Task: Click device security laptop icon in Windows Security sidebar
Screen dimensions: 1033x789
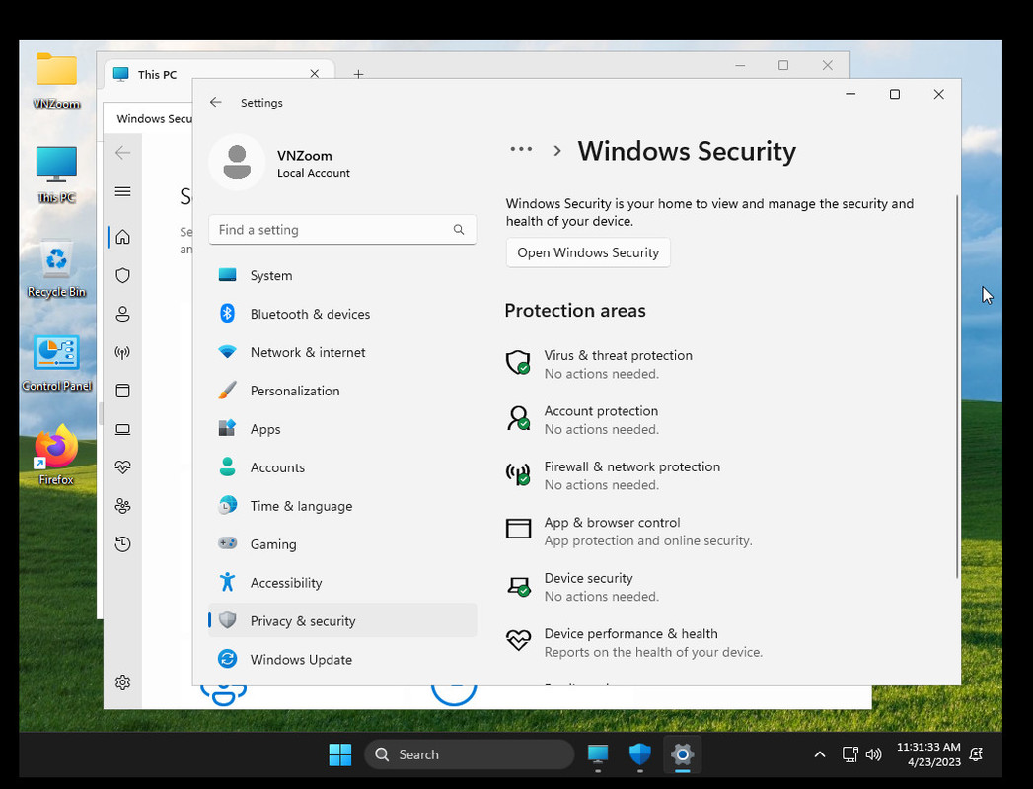Action: point(122,429)
